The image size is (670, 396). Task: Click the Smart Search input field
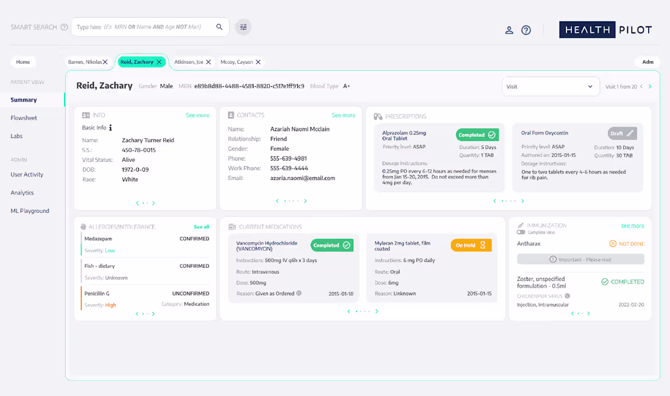point(146,27)
